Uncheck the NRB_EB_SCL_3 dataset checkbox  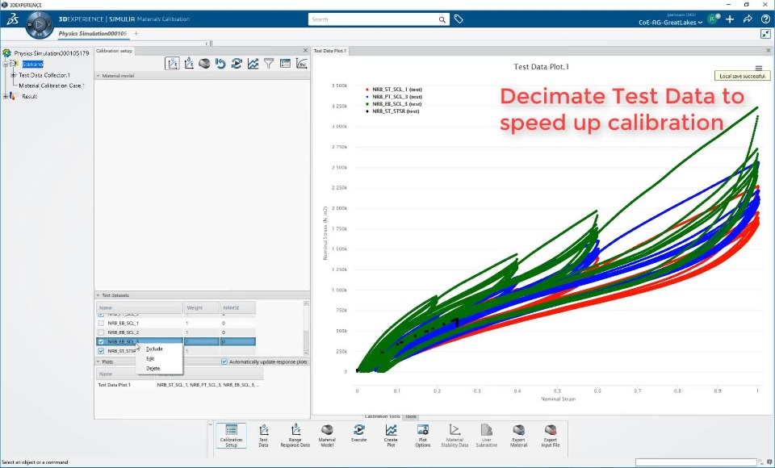(101, 341)
